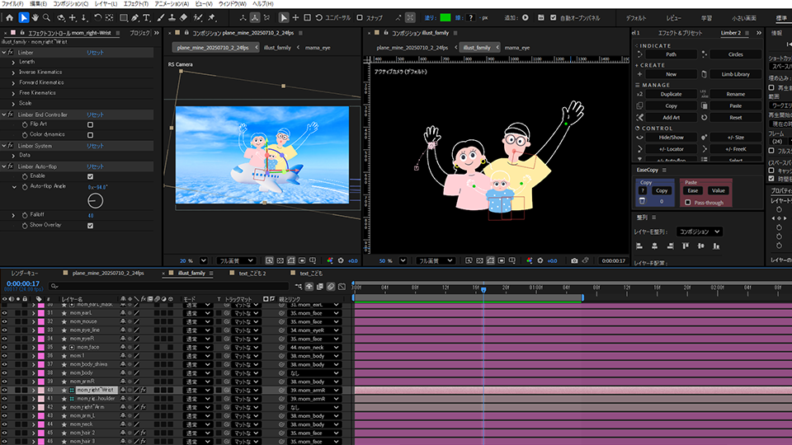
Task: Click the Limber Duplicate button
Action: point(671,94)
